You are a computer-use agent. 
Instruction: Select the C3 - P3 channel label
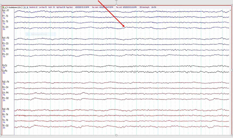click(5, 49)
